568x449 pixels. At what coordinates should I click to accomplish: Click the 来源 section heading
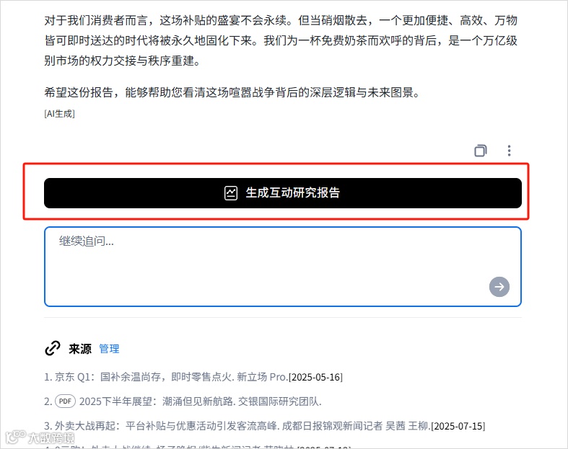(80, 349)
